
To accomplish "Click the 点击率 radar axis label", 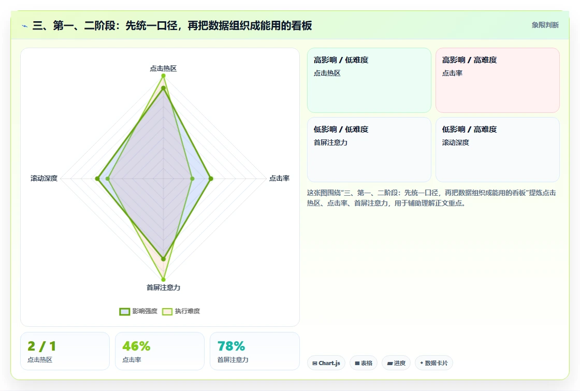I will (279, 178).
